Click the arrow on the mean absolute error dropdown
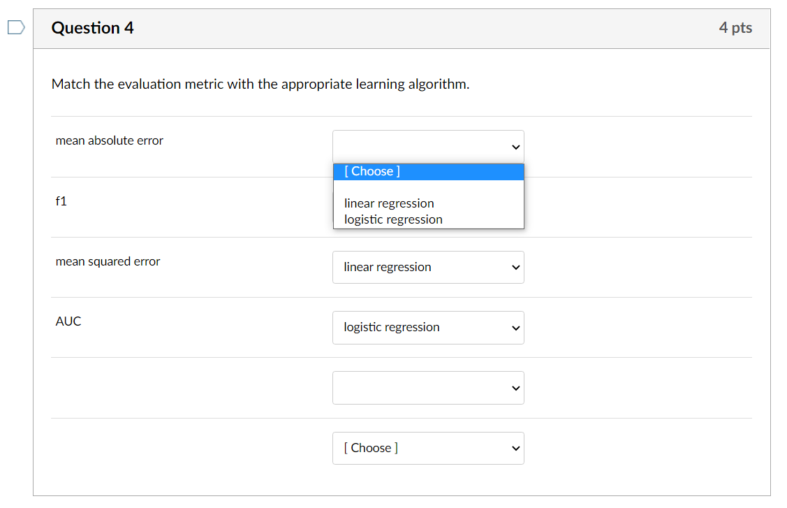This screenshot has height=508, width=787. [516, 147]
